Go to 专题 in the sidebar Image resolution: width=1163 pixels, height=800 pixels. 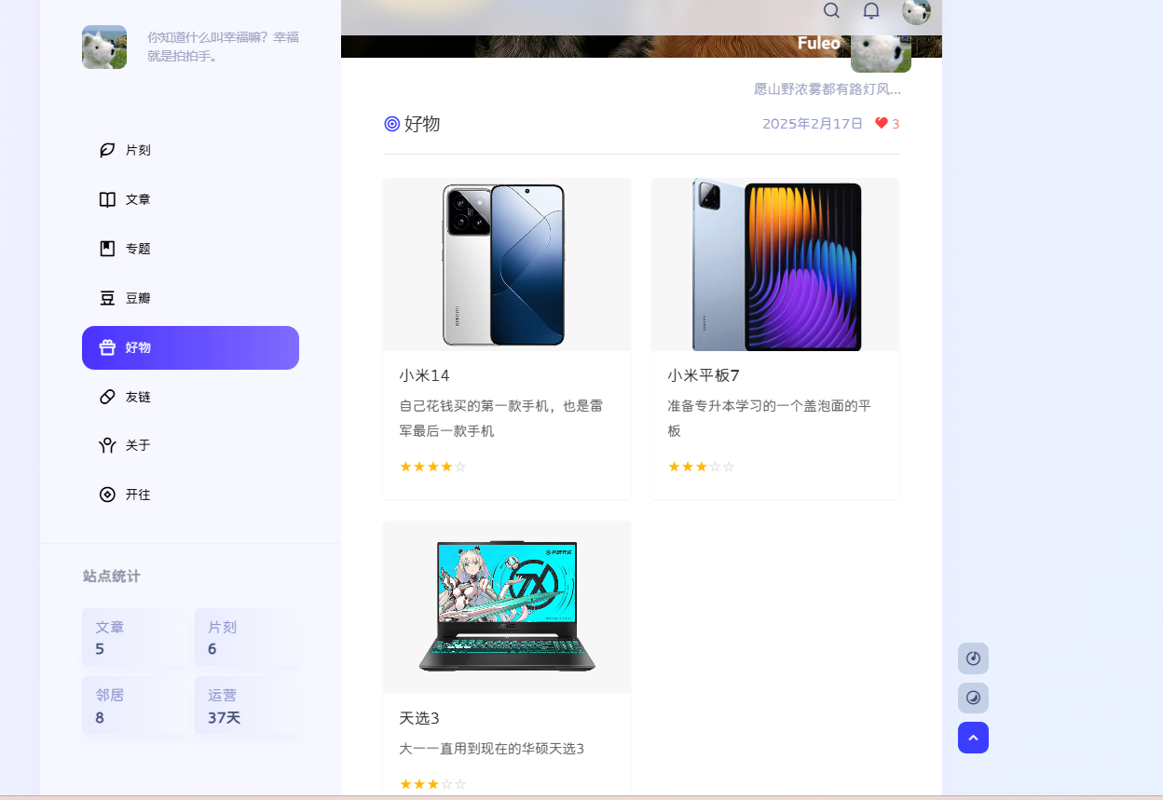pyautogui.click(x=190, y=249)
